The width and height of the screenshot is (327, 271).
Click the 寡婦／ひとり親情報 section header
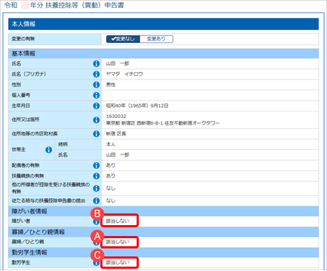(163, 232)
